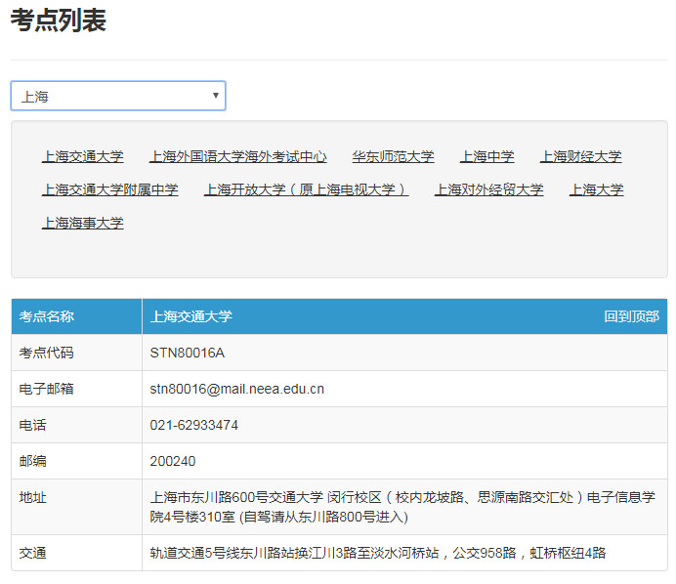
Task: Click the 电话 row label
Action: [33, 425]
